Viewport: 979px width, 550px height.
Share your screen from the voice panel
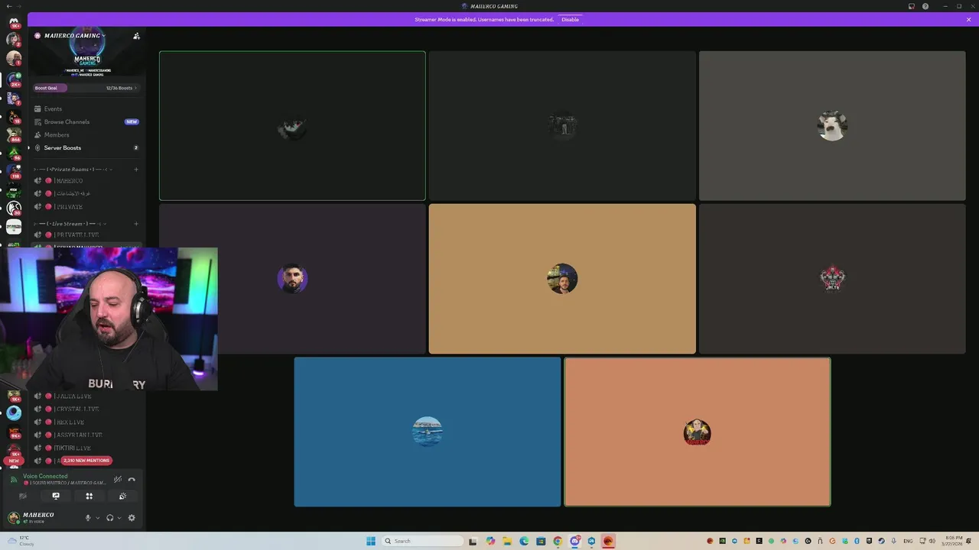pyautogui.click(x=56, y=496)
